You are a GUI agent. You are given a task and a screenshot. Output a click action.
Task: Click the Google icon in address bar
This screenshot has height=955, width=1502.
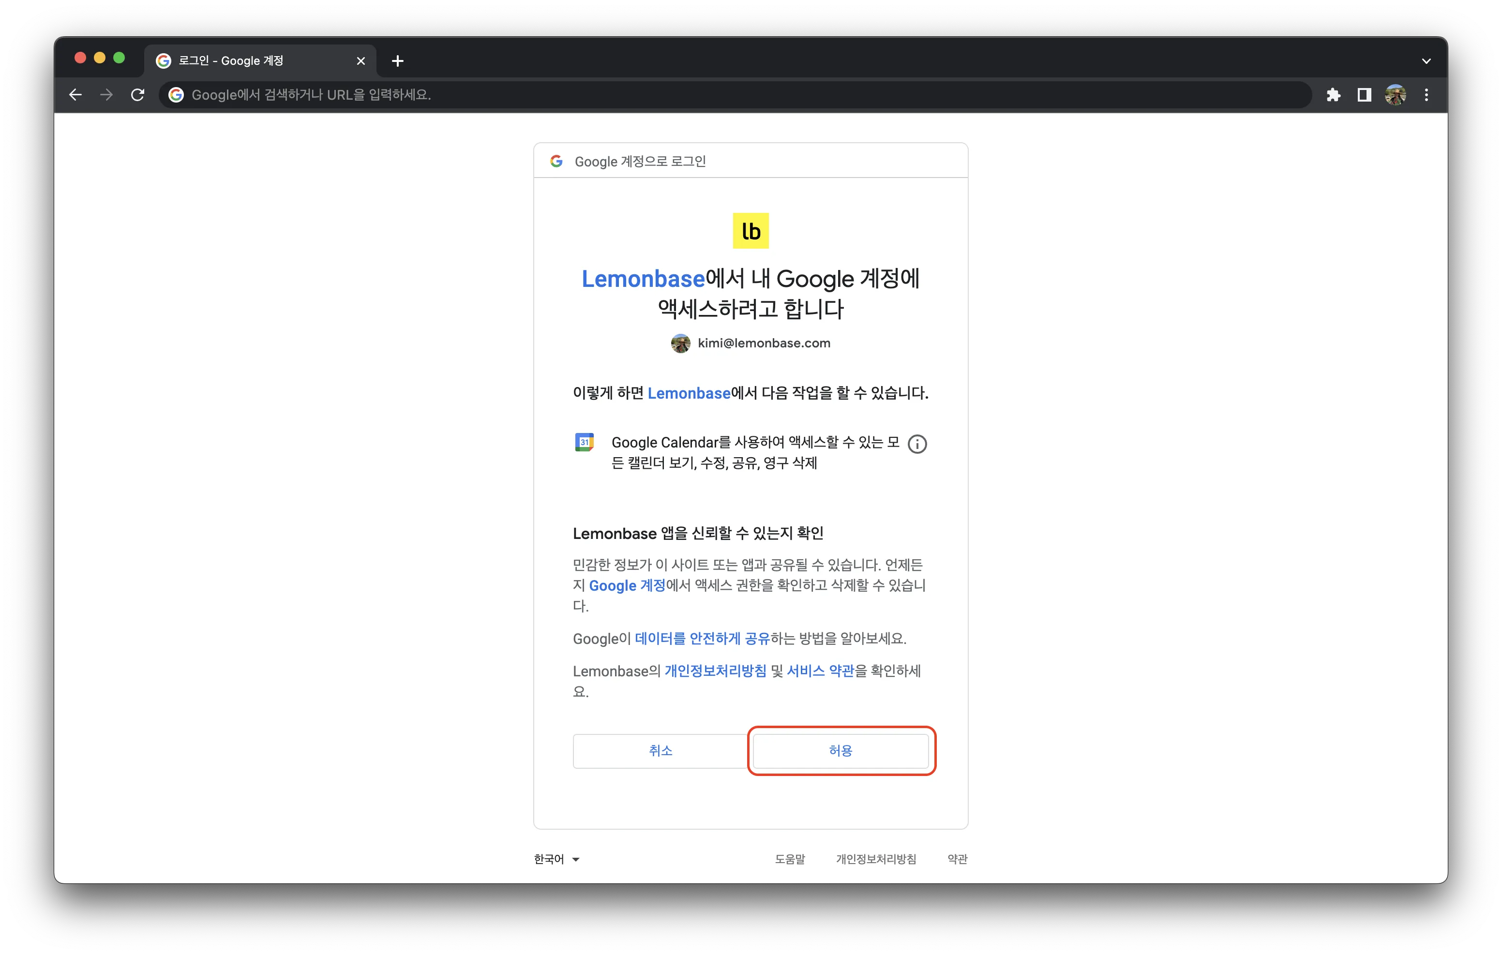tap(177, 95)
